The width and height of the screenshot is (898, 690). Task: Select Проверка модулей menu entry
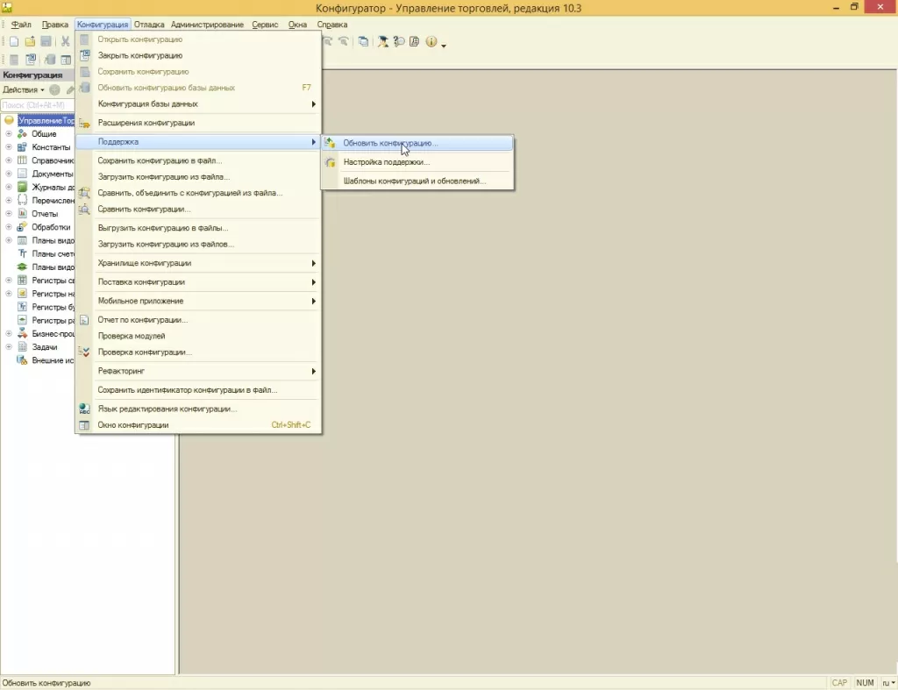[198, 336]
